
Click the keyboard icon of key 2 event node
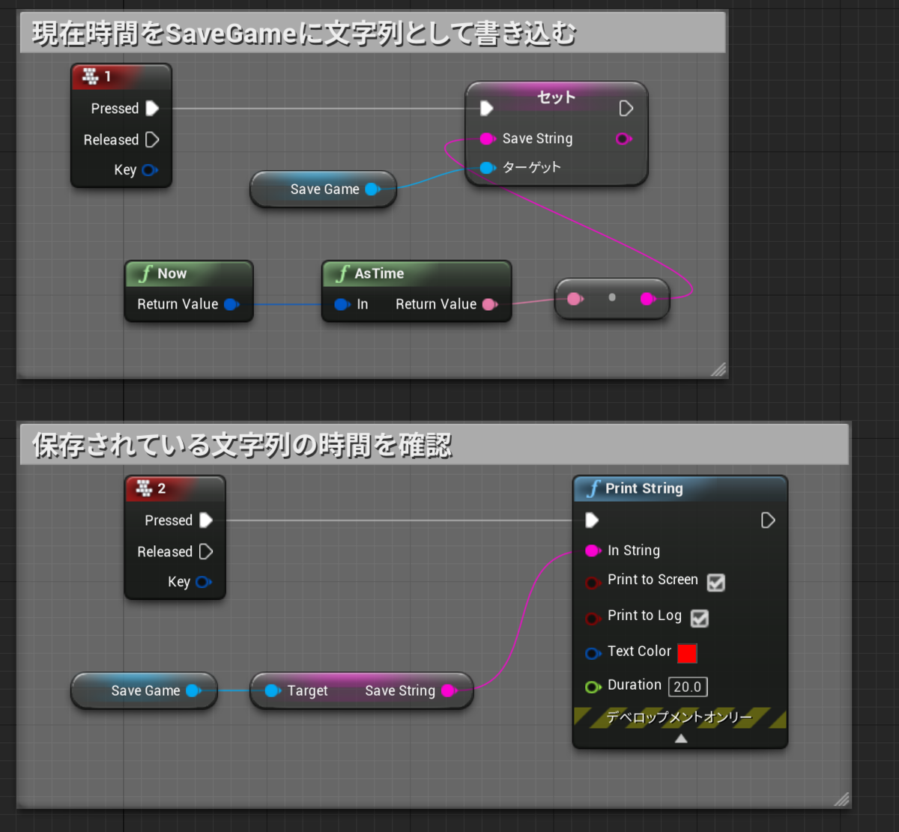pos(145,488)
